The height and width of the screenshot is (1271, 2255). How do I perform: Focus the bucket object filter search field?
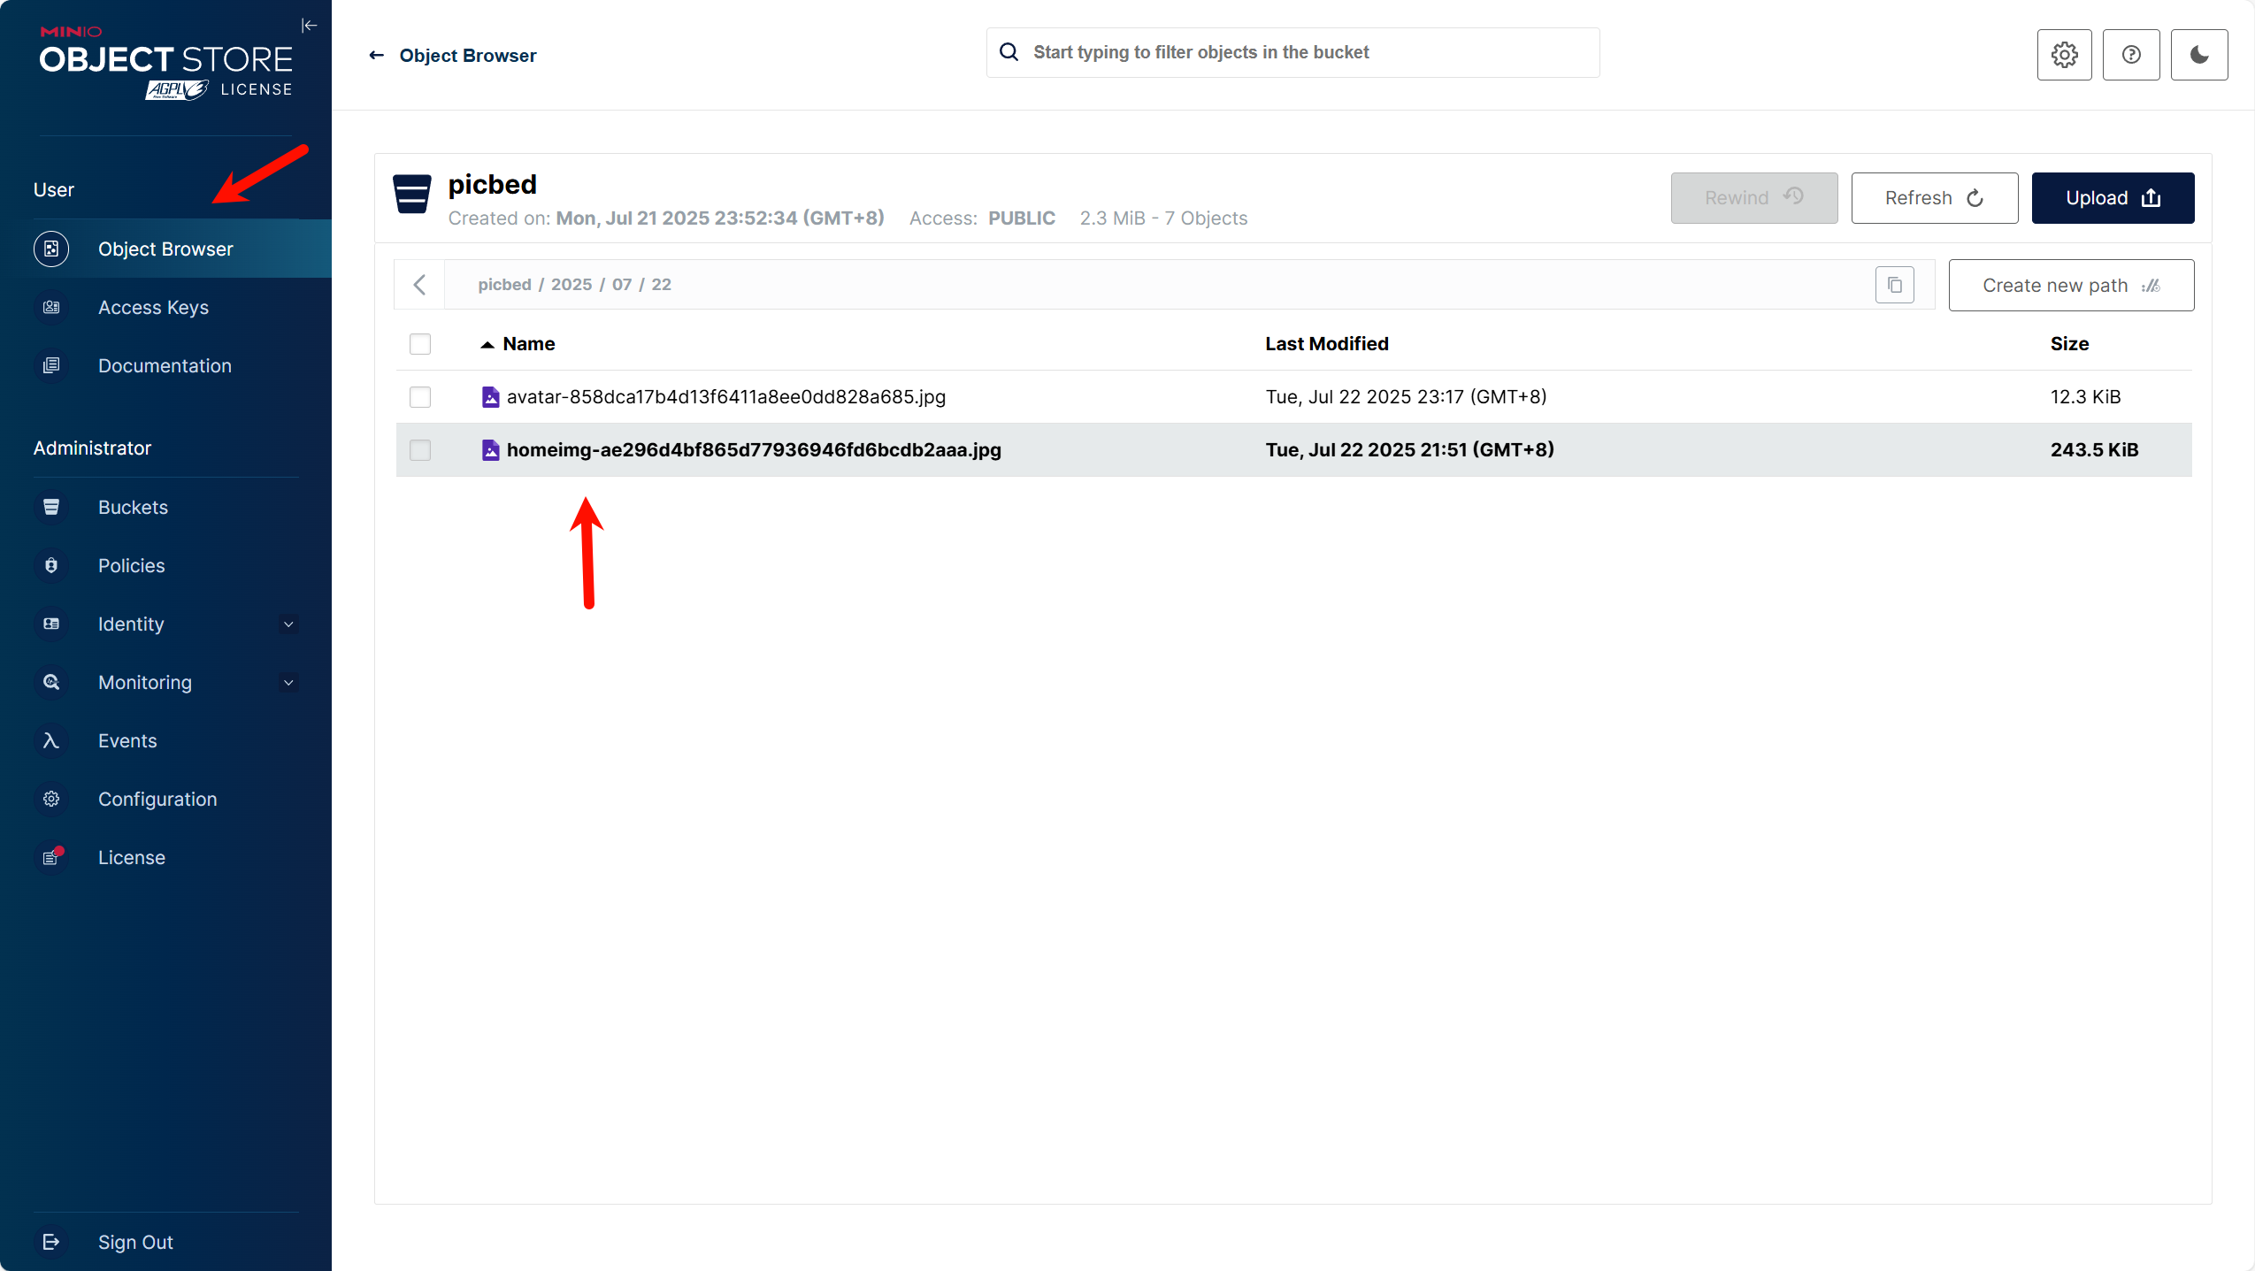pyautogui.click(x=1292, y=53)
